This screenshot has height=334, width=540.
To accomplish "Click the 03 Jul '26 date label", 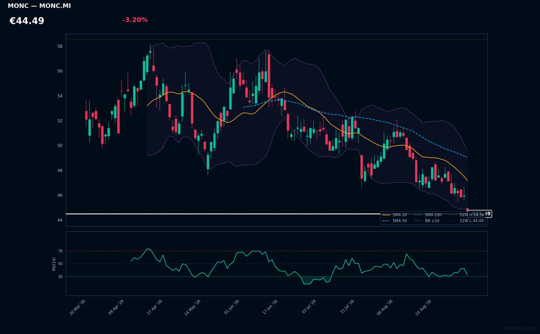I will tap(308, 307).
